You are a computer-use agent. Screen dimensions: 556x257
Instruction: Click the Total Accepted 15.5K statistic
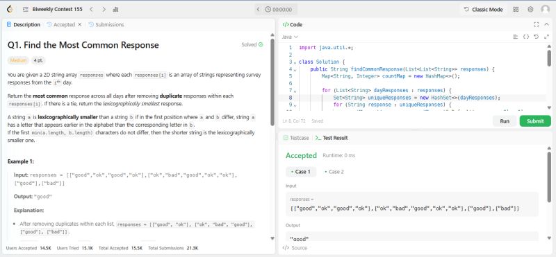coord(120,248)
